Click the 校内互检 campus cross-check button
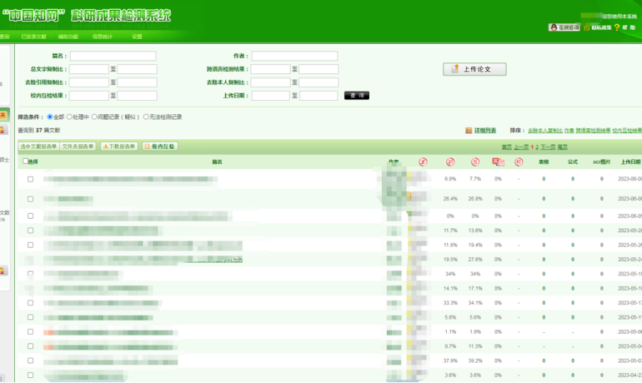 coord(160,146)
